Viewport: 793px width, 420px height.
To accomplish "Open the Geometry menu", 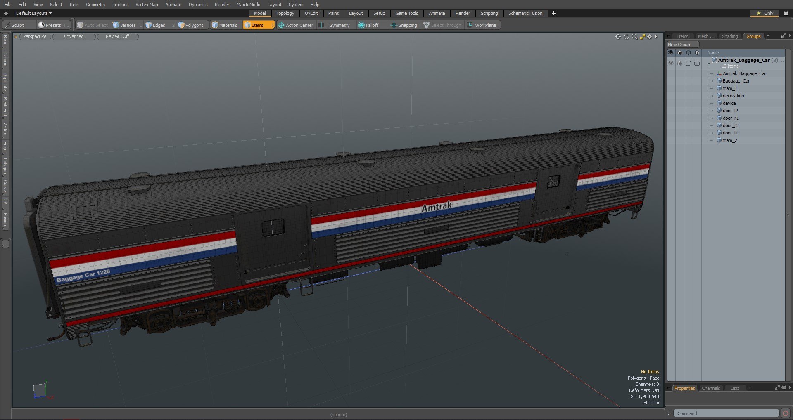I will (x=95, y=5).
